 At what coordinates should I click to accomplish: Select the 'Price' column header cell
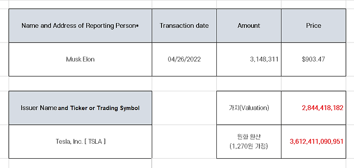[x=314, y=26]
